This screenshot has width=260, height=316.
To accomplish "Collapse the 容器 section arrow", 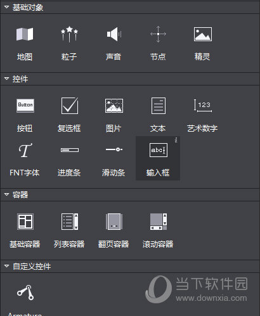I will click(6, 194).
